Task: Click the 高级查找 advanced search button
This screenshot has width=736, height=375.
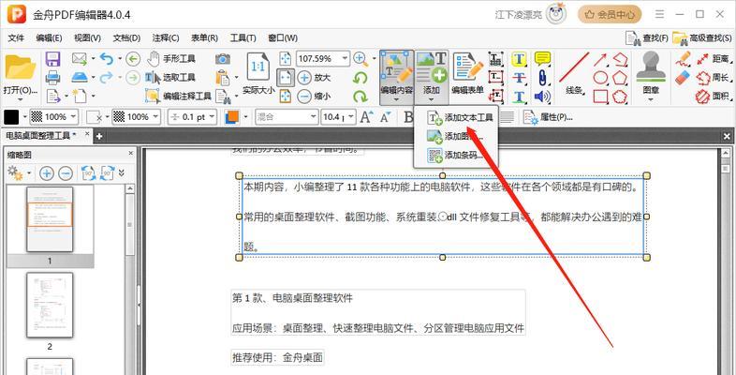Action: pos(701,38)
